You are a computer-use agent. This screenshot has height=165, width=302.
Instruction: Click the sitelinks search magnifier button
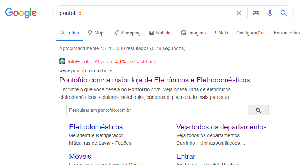258,110
